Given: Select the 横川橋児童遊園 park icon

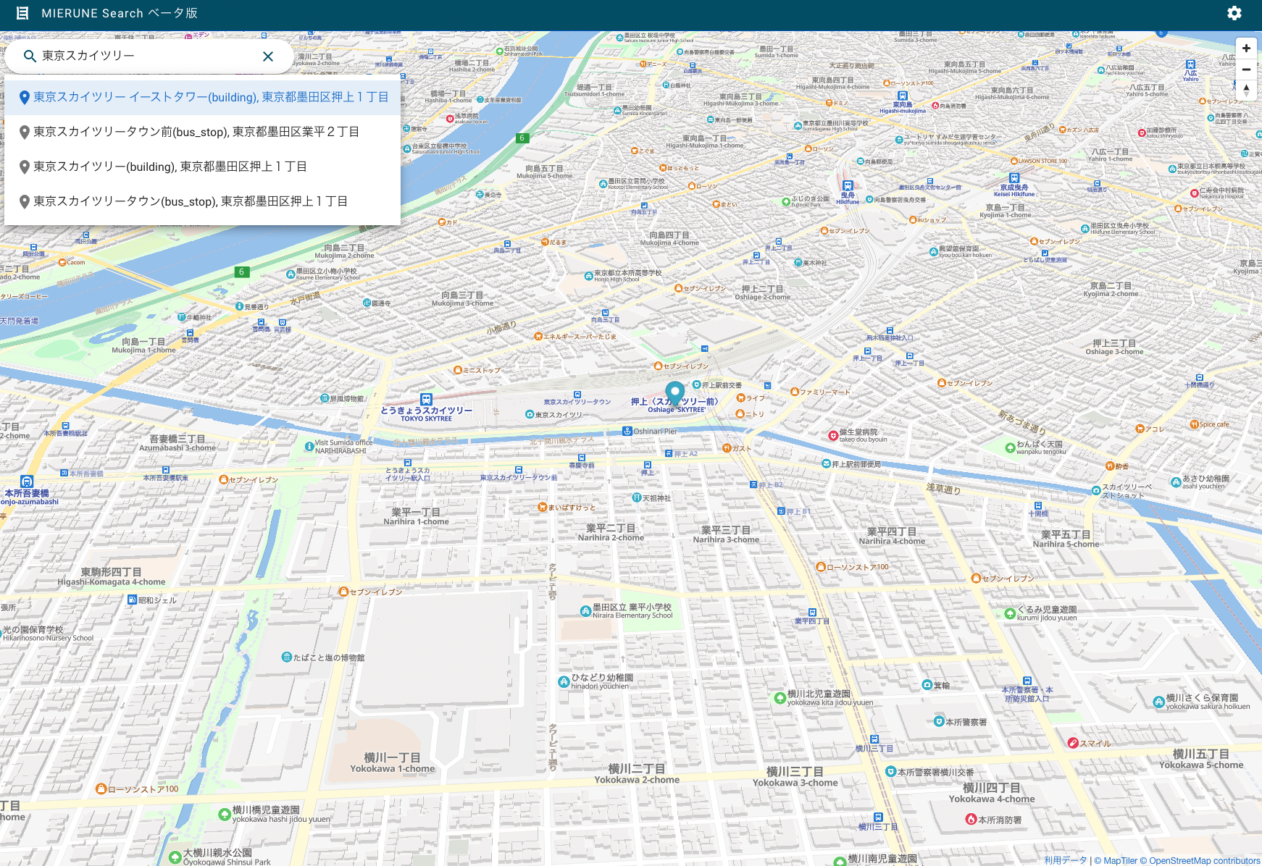Looking at the screenshot, I should [225, 814].
